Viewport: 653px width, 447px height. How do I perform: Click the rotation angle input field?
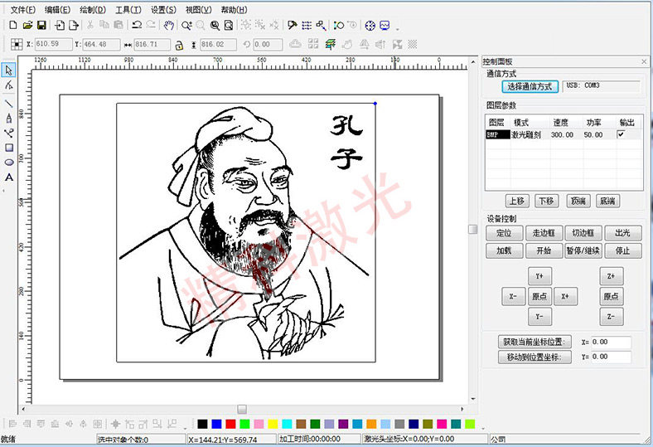268,44
